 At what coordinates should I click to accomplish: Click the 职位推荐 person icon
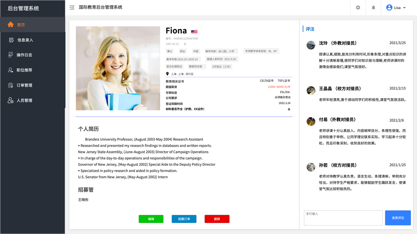(11, 70)
